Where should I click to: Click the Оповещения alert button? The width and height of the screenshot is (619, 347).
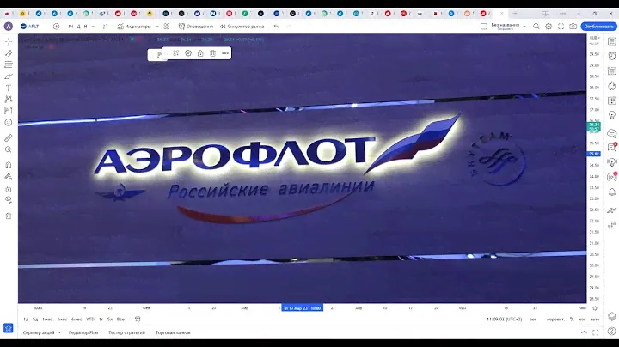click(194, 27)
